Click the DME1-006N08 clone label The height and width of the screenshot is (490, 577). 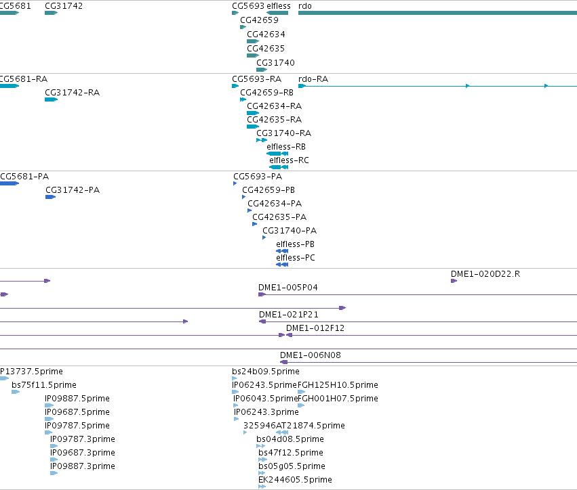pos(311,355)
